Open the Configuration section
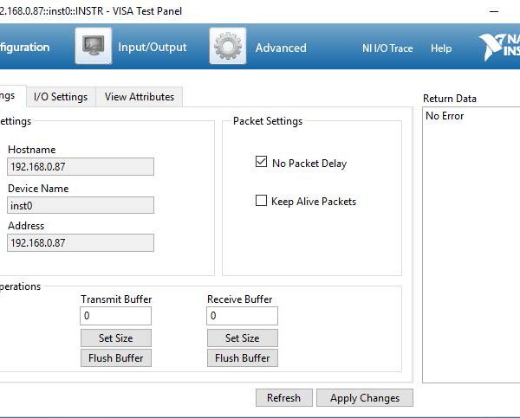 click(25, 48)
